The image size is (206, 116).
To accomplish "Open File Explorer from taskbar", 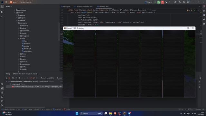I will 110,113.
